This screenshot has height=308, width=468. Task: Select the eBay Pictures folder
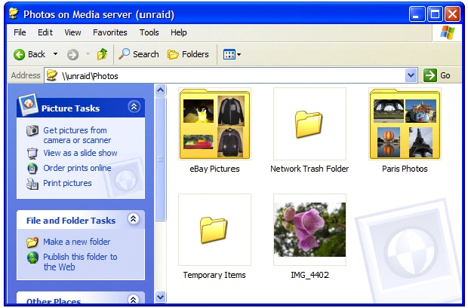214,125
